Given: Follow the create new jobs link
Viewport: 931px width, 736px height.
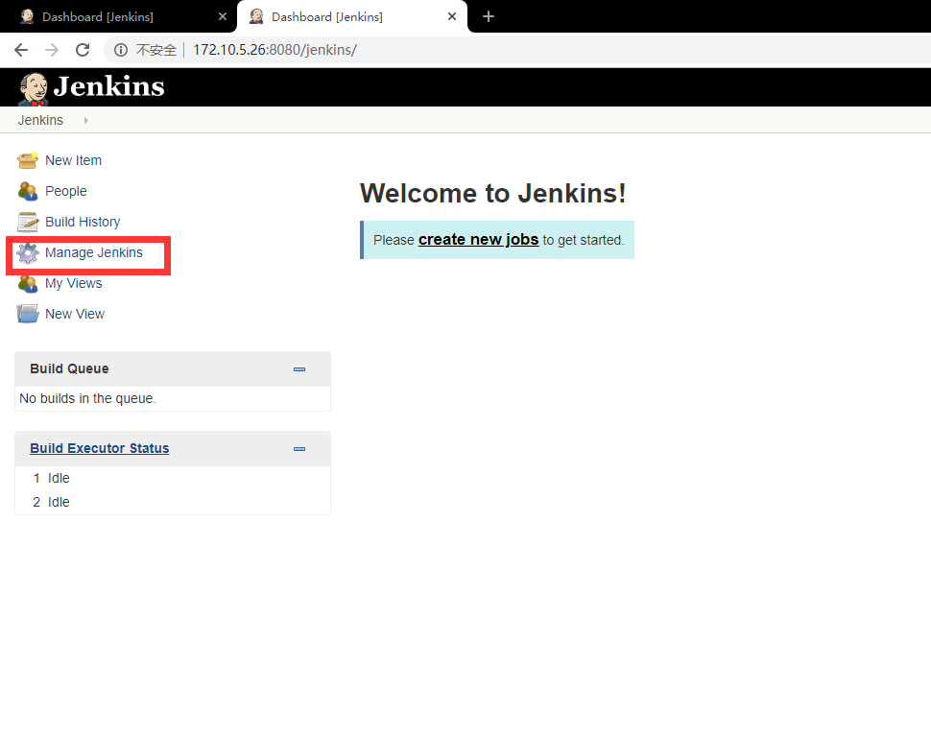Looking at the screenshot, I should (x=479, y=240).
